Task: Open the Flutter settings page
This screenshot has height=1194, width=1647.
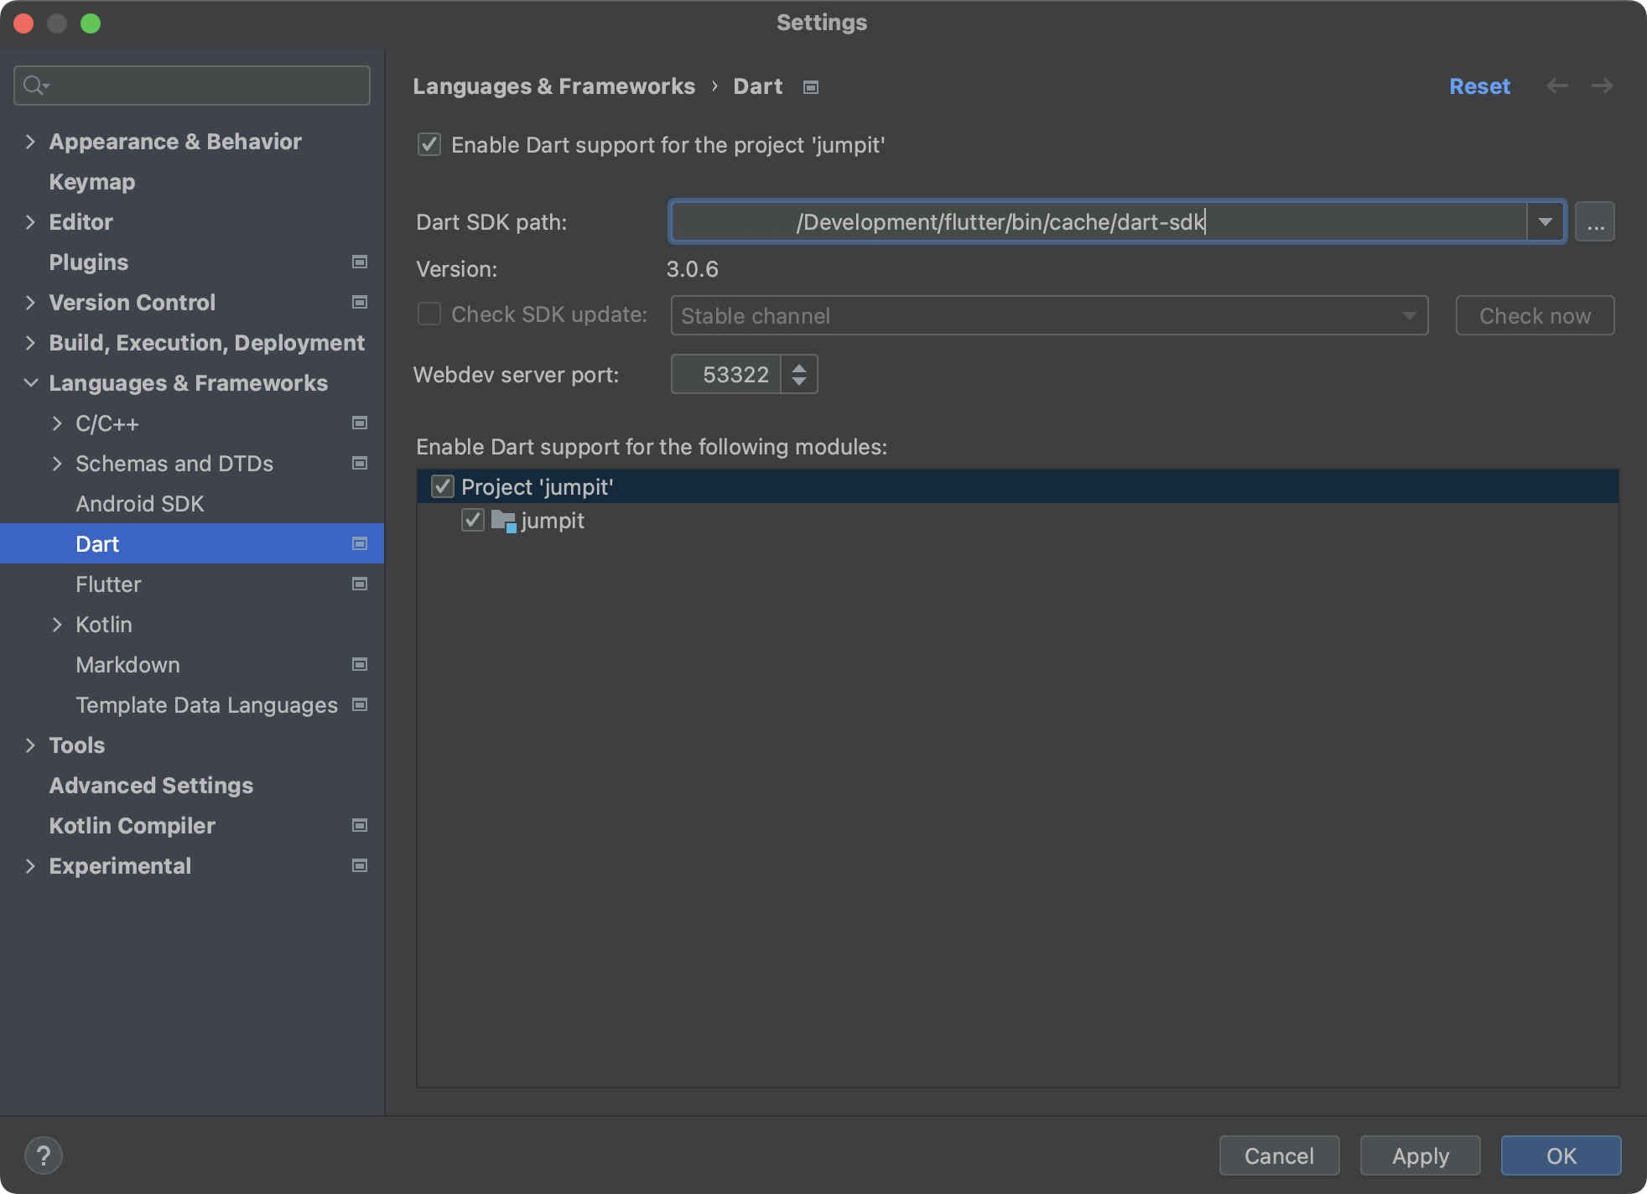Action: tap(108, 584)
